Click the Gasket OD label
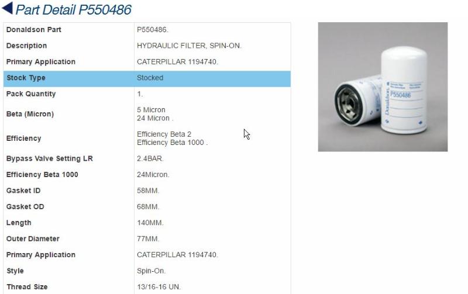The height and width of the screenshot is (294, 468). [25, 207]
